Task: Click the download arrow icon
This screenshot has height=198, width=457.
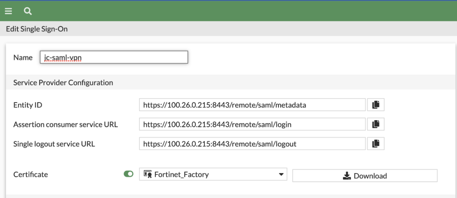Action: (346, 176)
